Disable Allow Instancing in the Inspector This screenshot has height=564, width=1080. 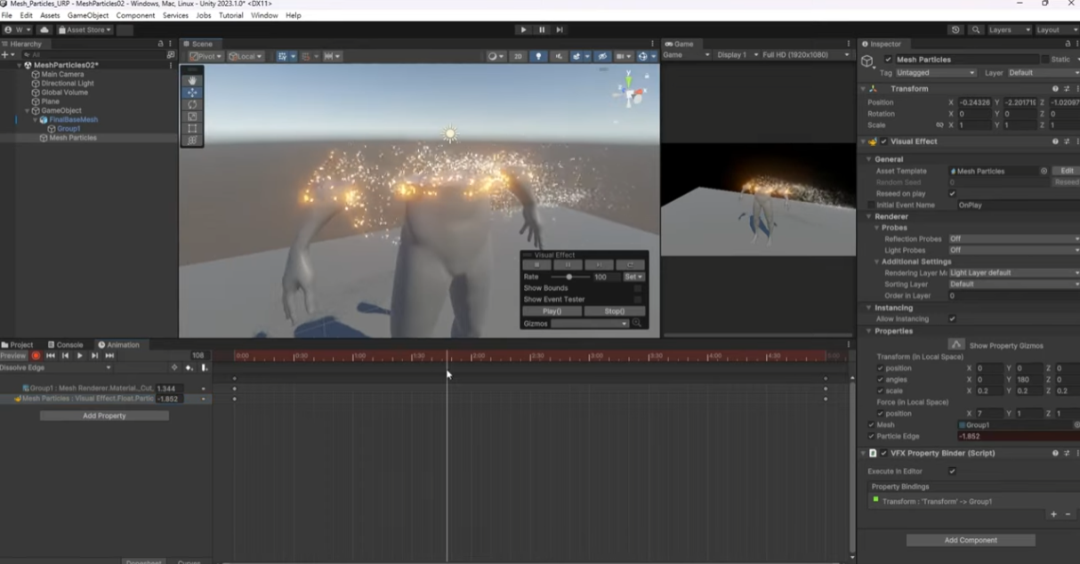pos(952,318)
